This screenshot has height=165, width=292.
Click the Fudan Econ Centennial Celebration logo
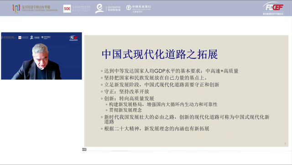coord(35,8)
